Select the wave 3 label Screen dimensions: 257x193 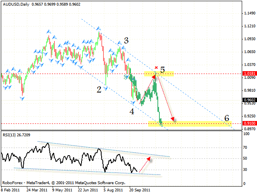(x=126, y=40)
